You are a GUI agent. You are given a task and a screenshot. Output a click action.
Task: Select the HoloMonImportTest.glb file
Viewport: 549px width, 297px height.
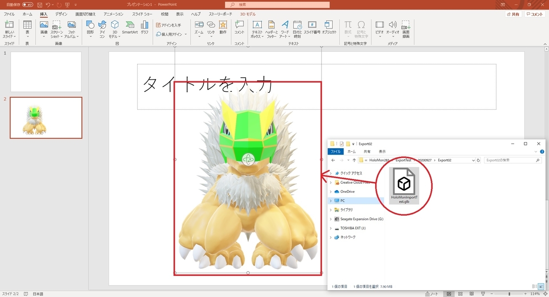point(403,186)
